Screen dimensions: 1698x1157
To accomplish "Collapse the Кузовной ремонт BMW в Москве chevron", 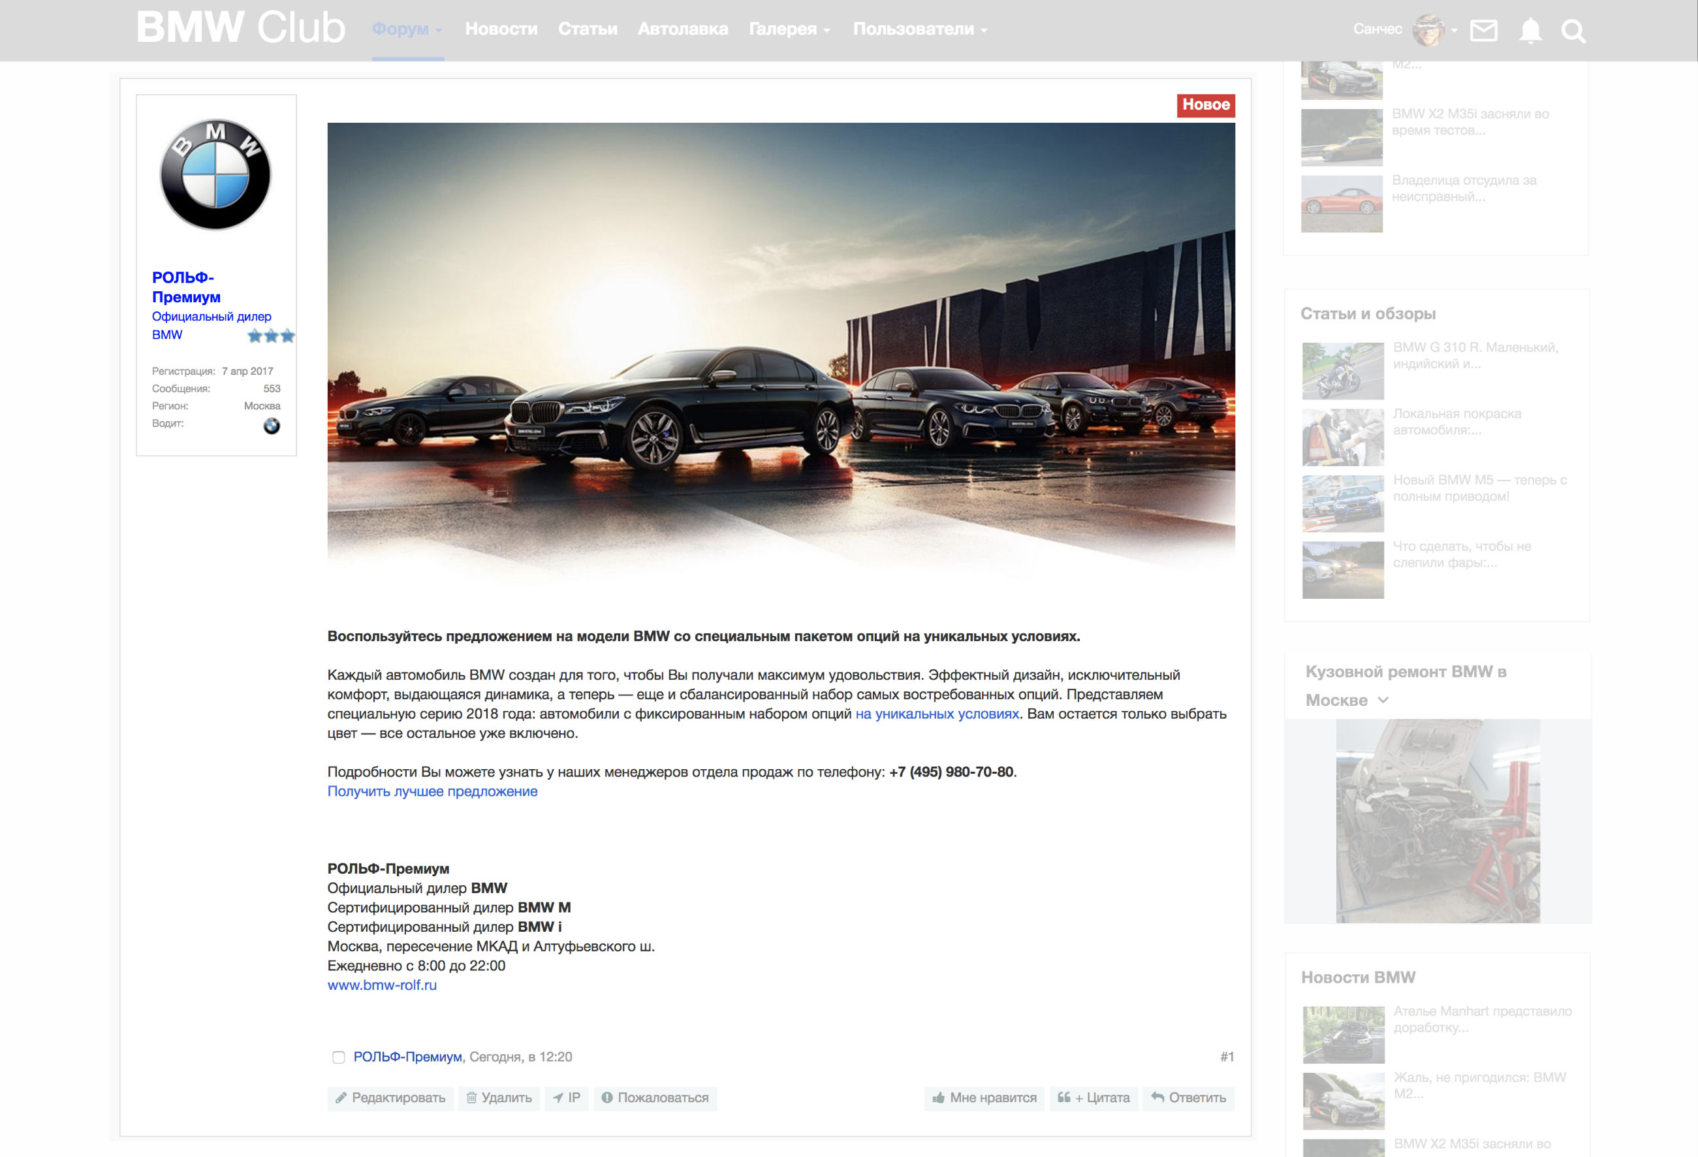I will coord(1383,700).
